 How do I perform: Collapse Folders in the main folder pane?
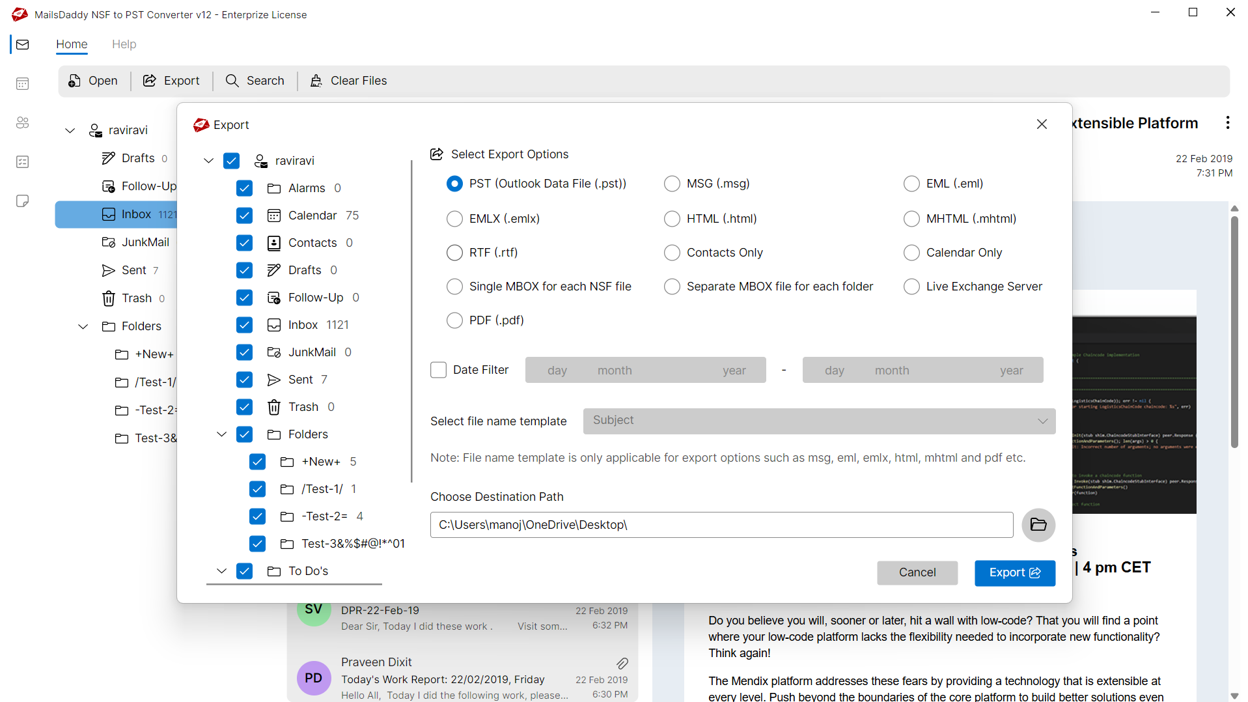pos(83,326)
